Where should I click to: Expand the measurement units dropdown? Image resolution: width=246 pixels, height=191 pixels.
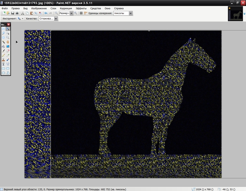(x=131, y=13)
